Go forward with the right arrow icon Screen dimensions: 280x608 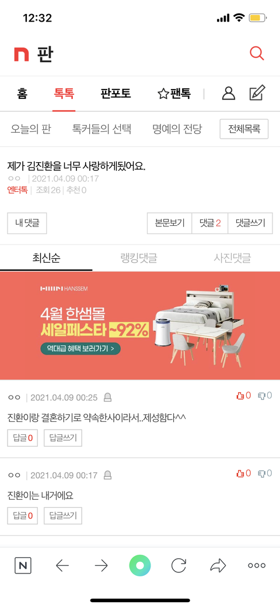pyautogui.click(x=101, y=566)
